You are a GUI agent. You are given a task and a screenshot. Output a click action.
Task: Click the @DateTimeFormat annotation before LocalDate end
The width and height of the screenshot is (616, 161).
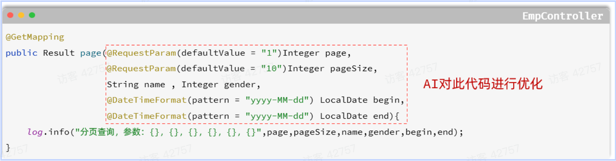pyautogui.click(x=146, y=116)
